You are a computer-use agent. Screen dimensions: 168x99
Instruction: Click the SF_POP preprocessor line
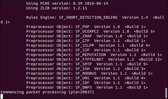point(86,27)
